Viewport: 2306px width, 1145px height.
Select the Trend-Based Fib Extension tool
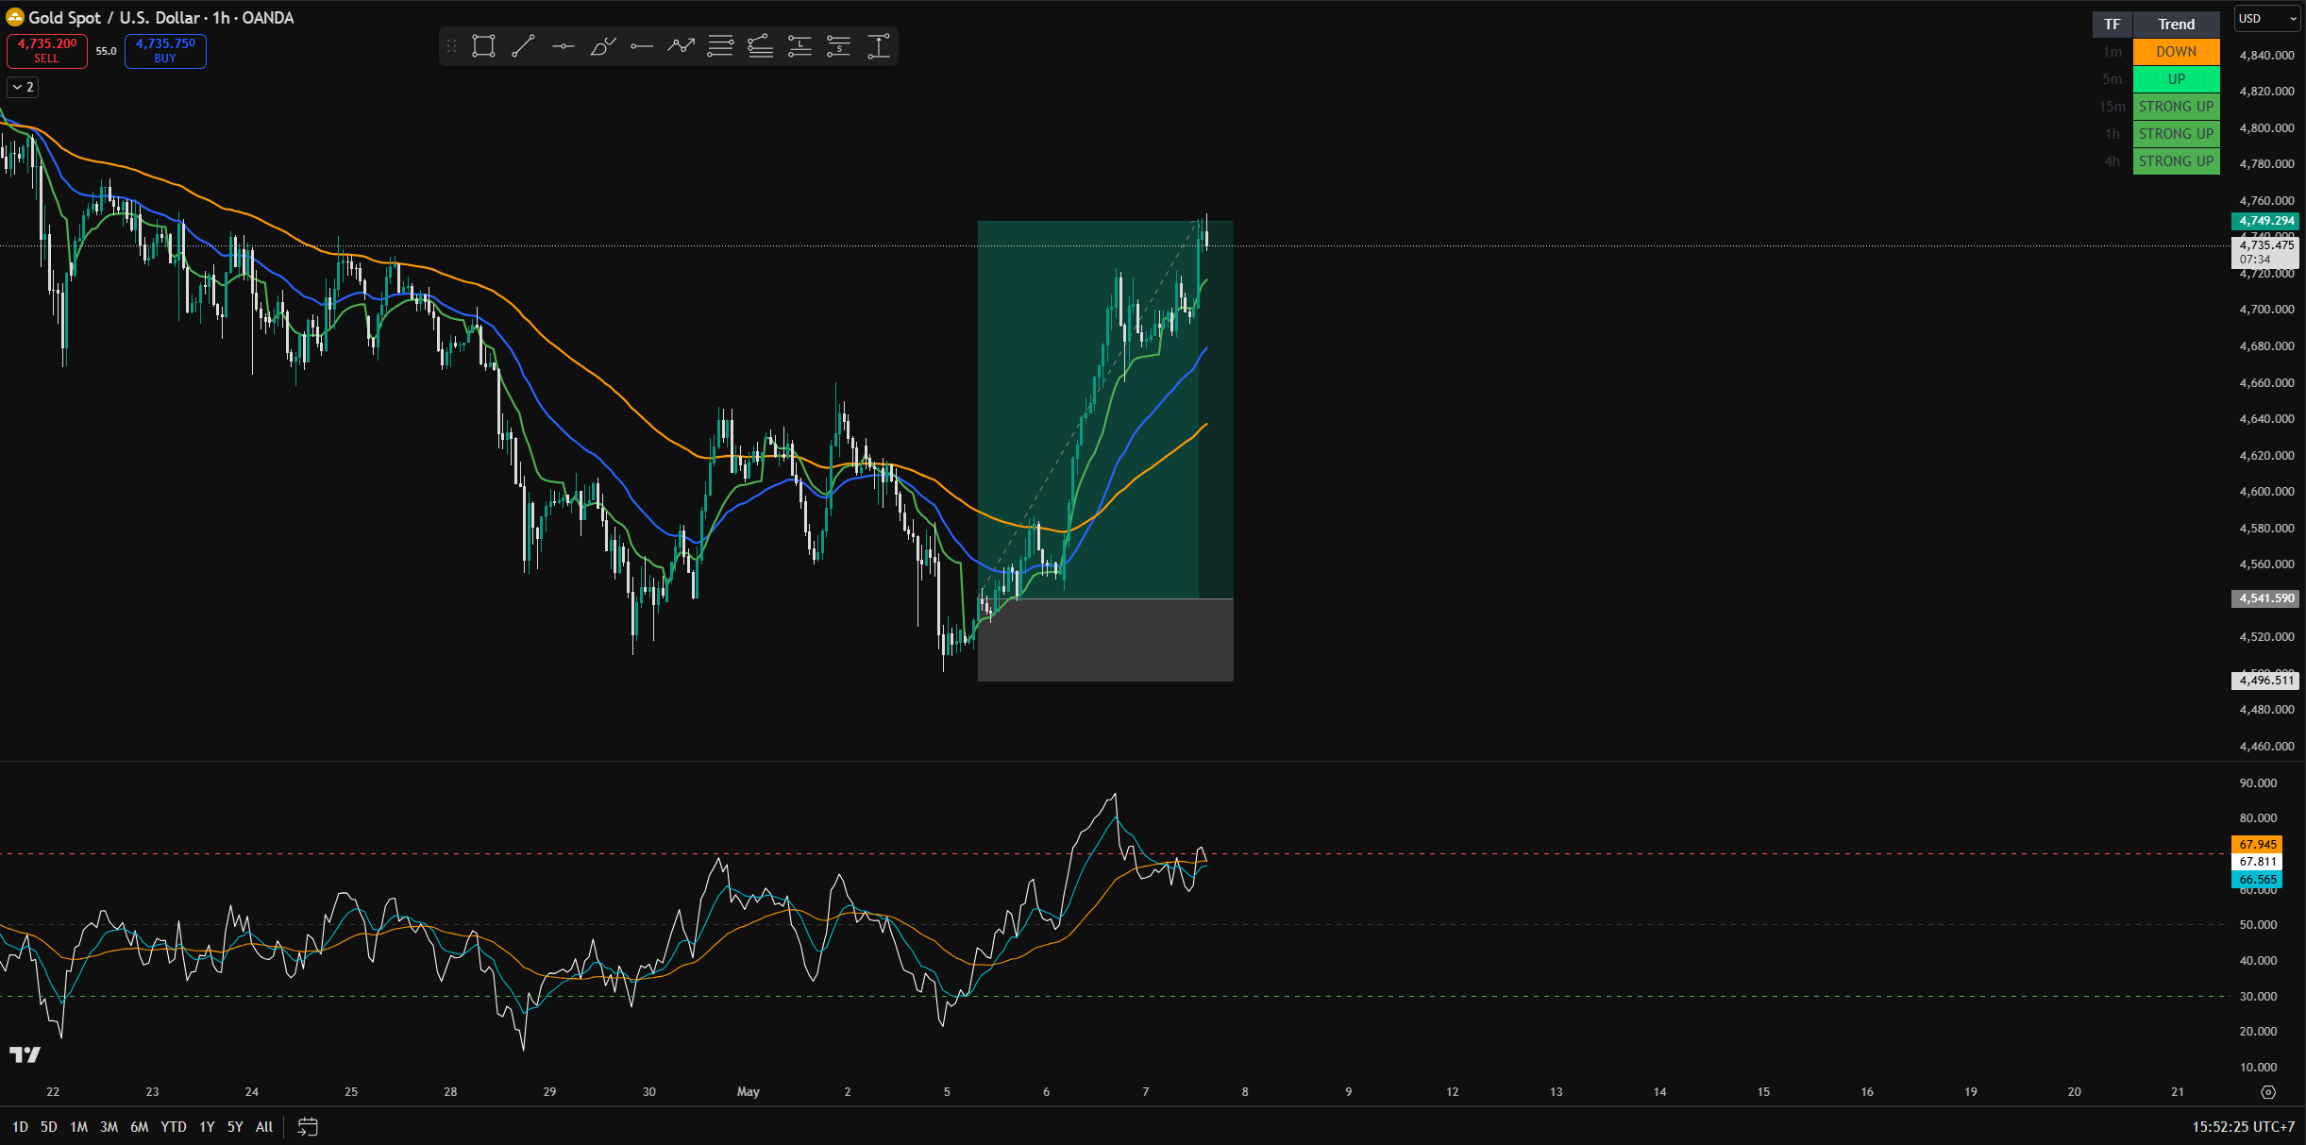760,46
